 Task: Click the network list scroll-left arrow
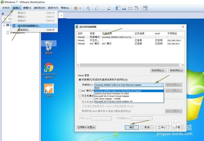point(78,65)
